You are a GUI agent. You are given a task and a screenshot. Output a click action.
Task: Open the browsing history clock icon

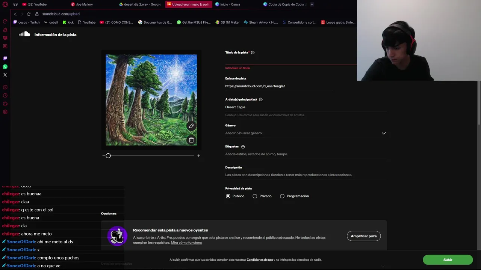(5, 95)
